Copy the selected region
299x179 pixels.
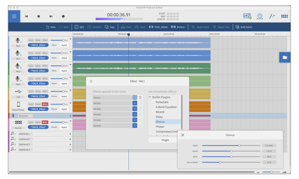click(x=110, y=27)
